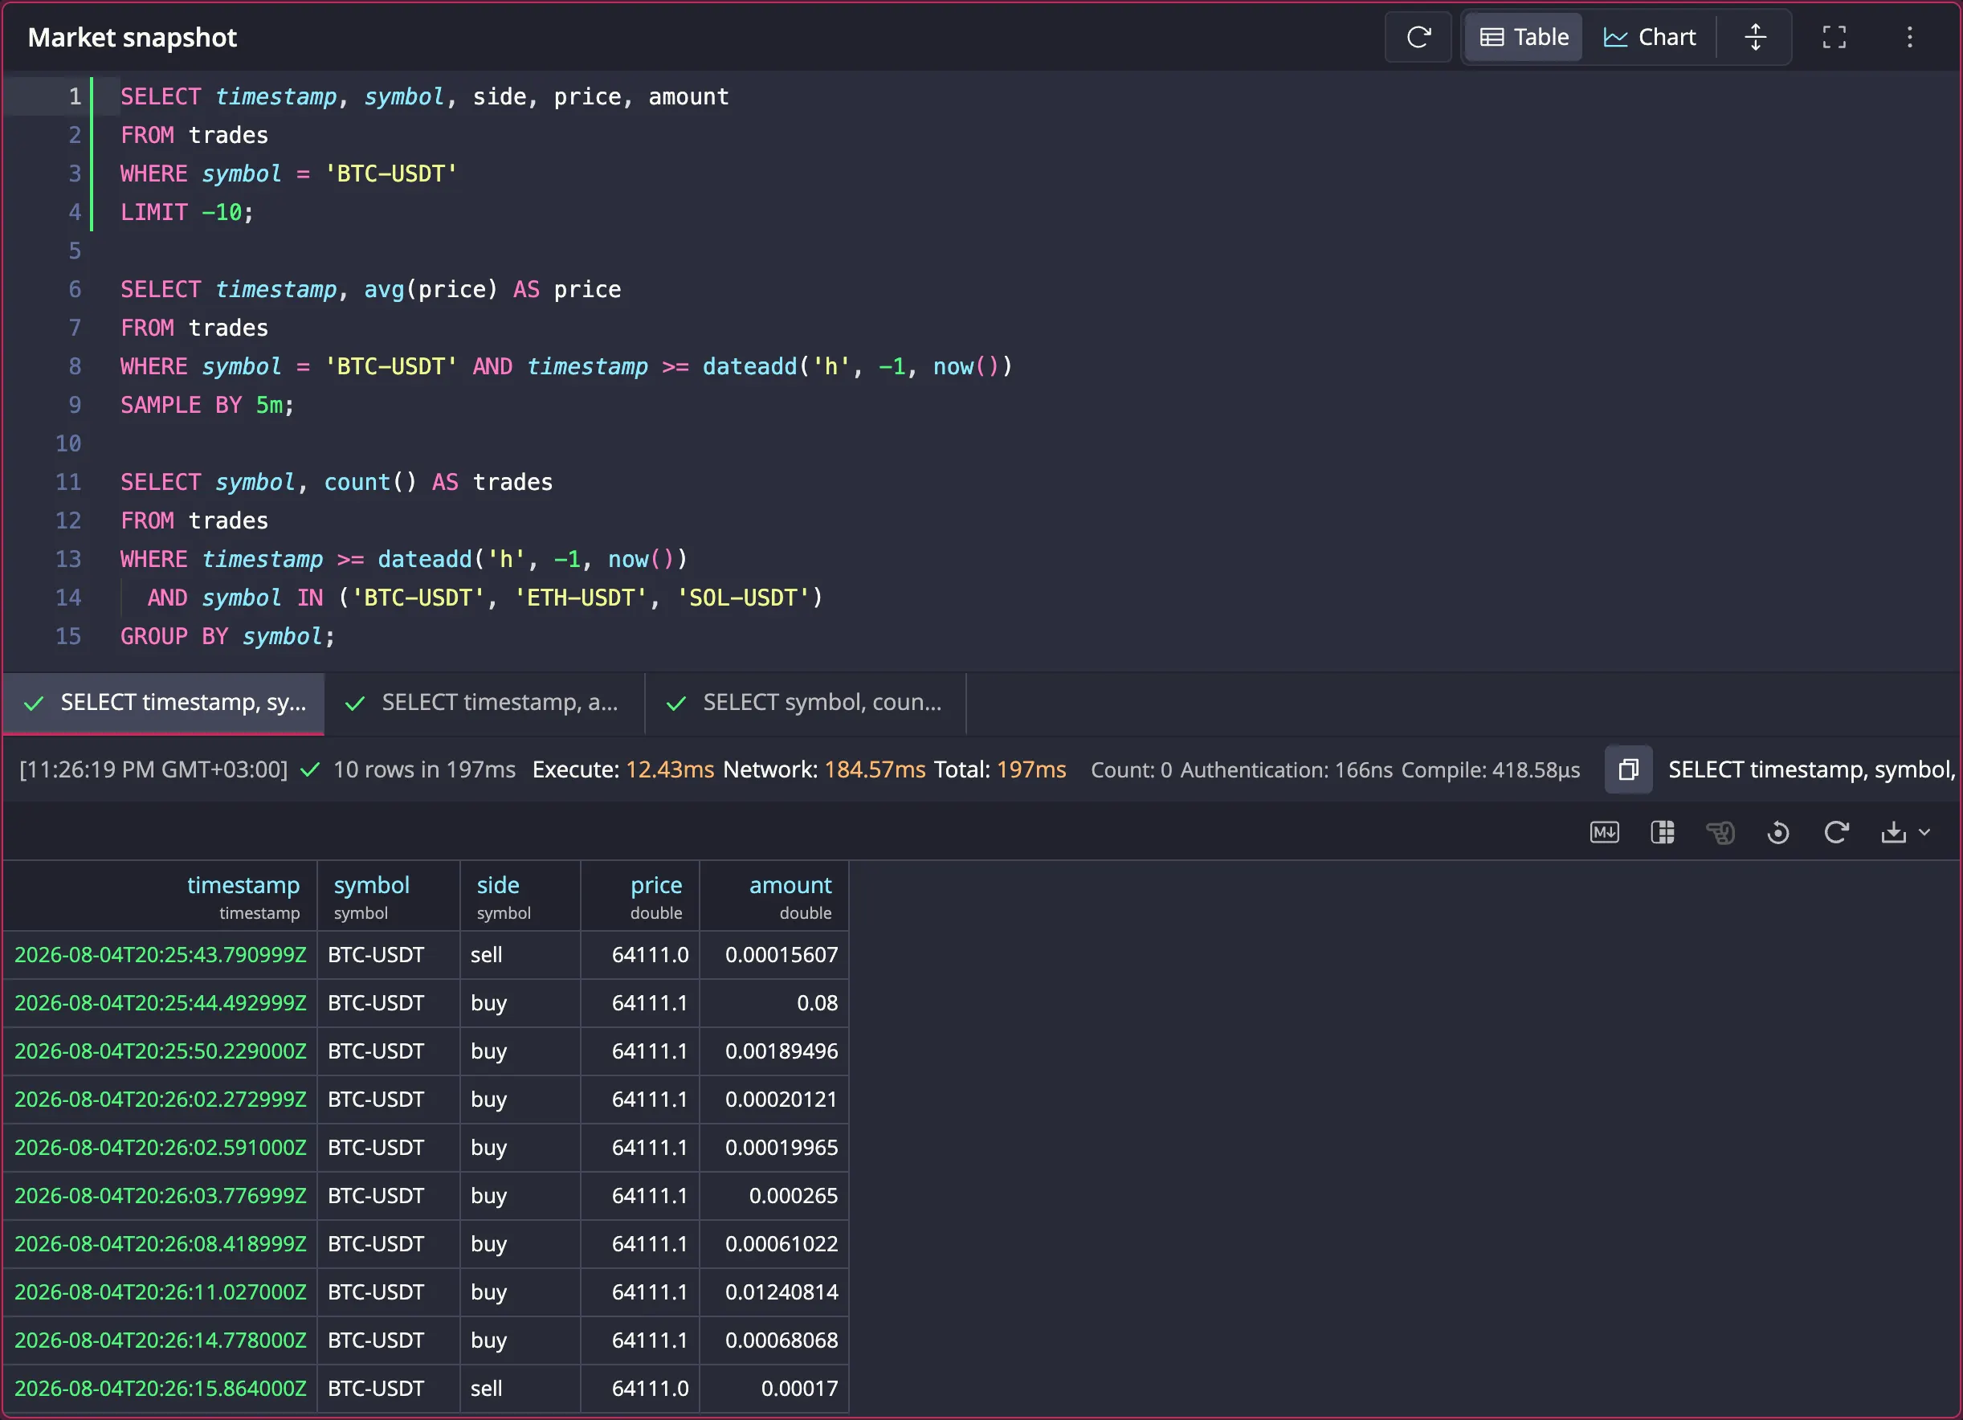Place cursor on 'SAMPLE BY 5m;' line
The width and height of the screenshot is (1963, 1420).
pyautogui.click(x=207, y=405)
